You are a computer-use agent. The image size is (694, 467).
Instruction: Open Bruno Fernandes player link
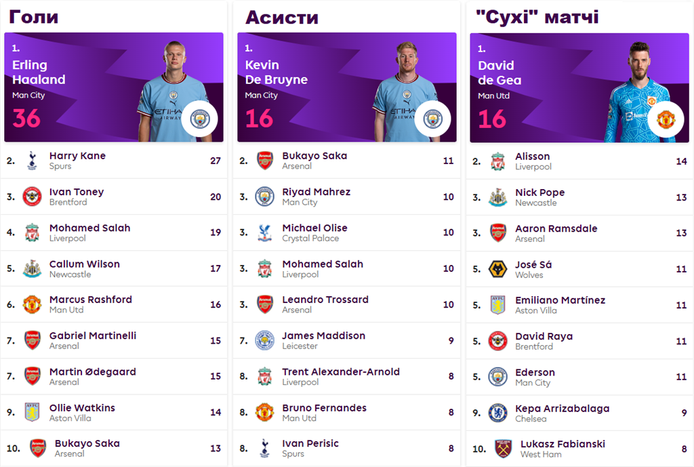coord(324,408)
